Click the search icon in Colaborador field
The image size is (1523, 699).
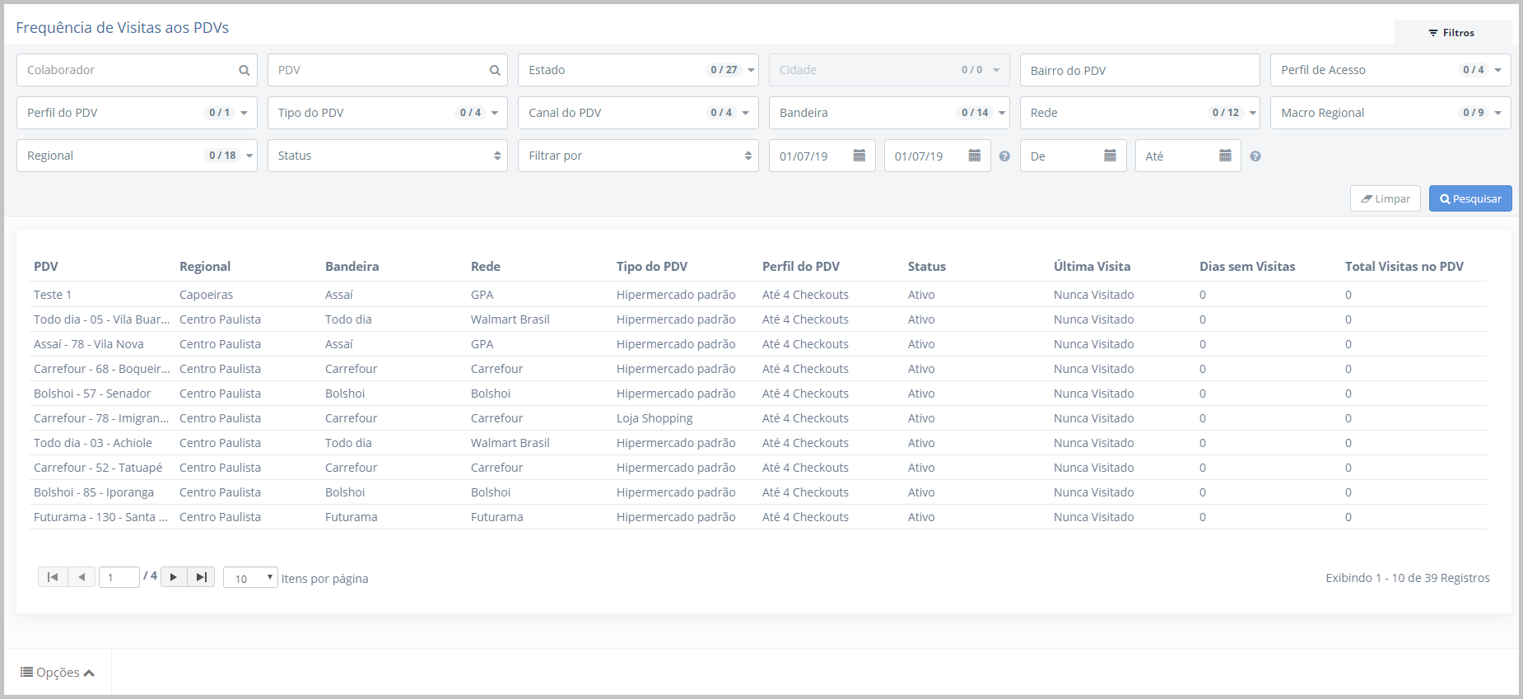tap(244, 71)
